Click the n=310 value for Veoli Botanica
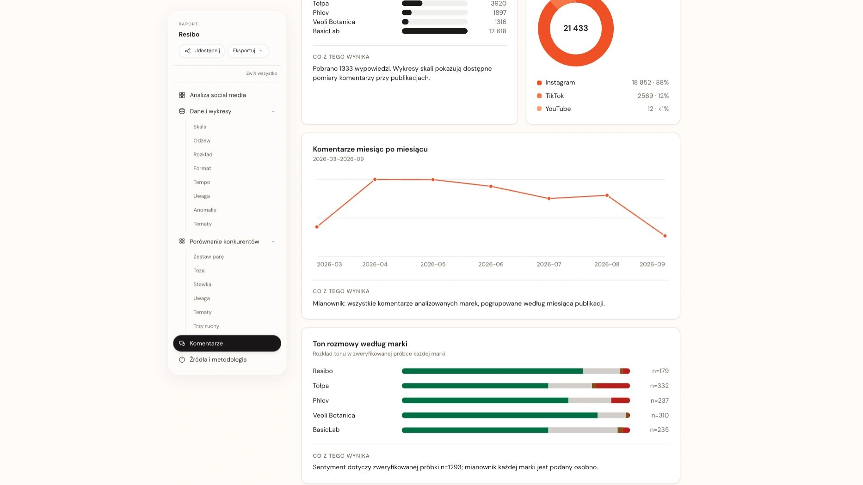 pyautogui.click(x=660, y=415)
